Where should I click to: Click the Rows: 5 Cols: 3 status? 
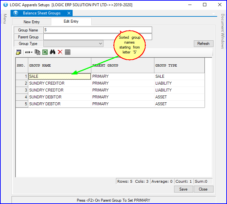(x=133, y=181)
